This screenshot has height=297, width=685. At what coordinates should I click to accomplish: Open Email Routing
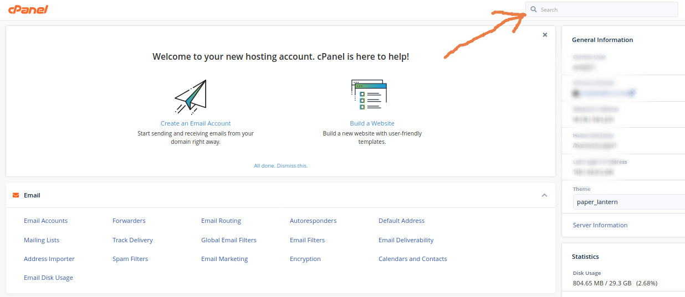click(221, 221)
